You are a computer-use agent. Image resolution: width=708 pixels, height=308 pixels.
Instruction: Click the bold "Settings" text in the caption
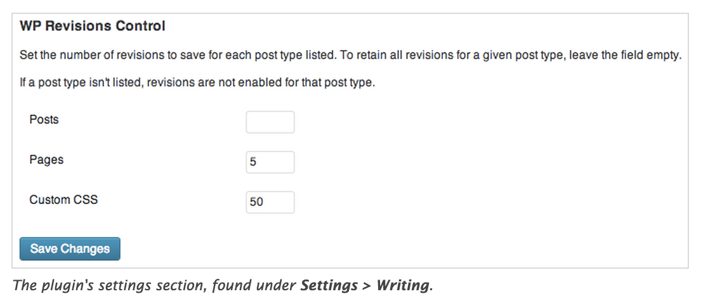pos(329,285)
